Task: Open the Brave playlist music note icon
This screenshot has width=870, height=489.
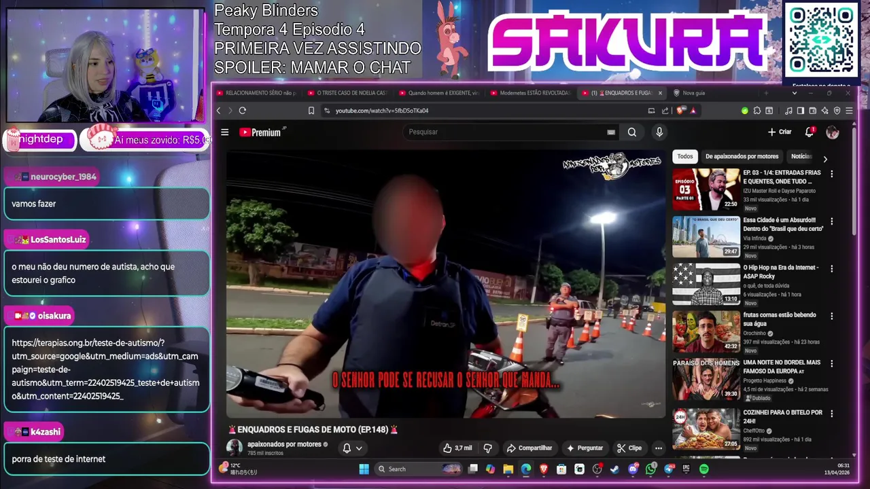Action: [x=788, y=111]
